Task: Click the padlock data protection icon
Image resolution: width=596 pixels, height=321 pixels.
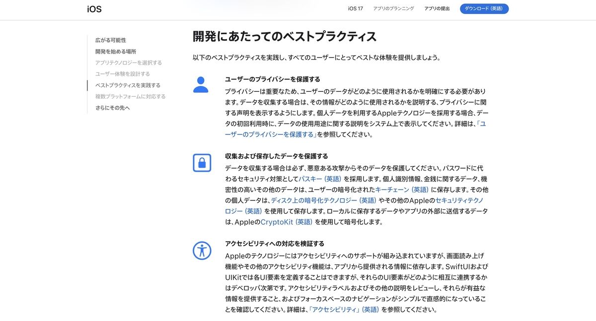Action: pyautogui.click(x=202, y=163)
